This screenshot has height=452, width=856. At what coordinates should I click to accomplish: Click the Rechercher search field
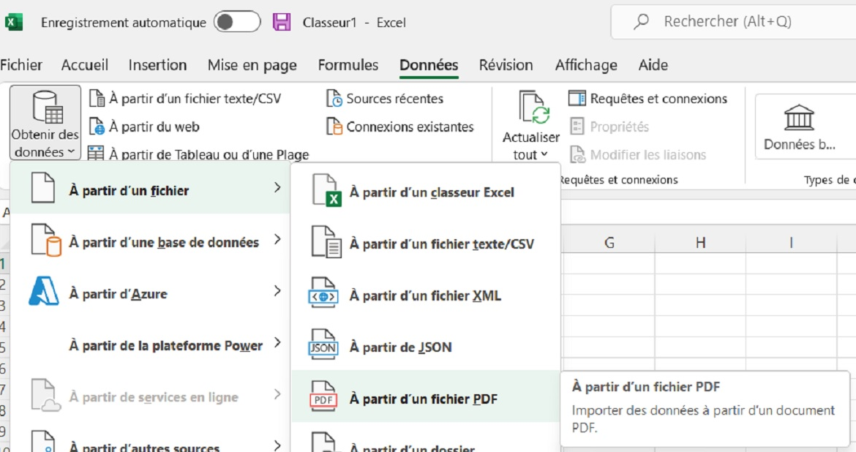coord(733,22)
